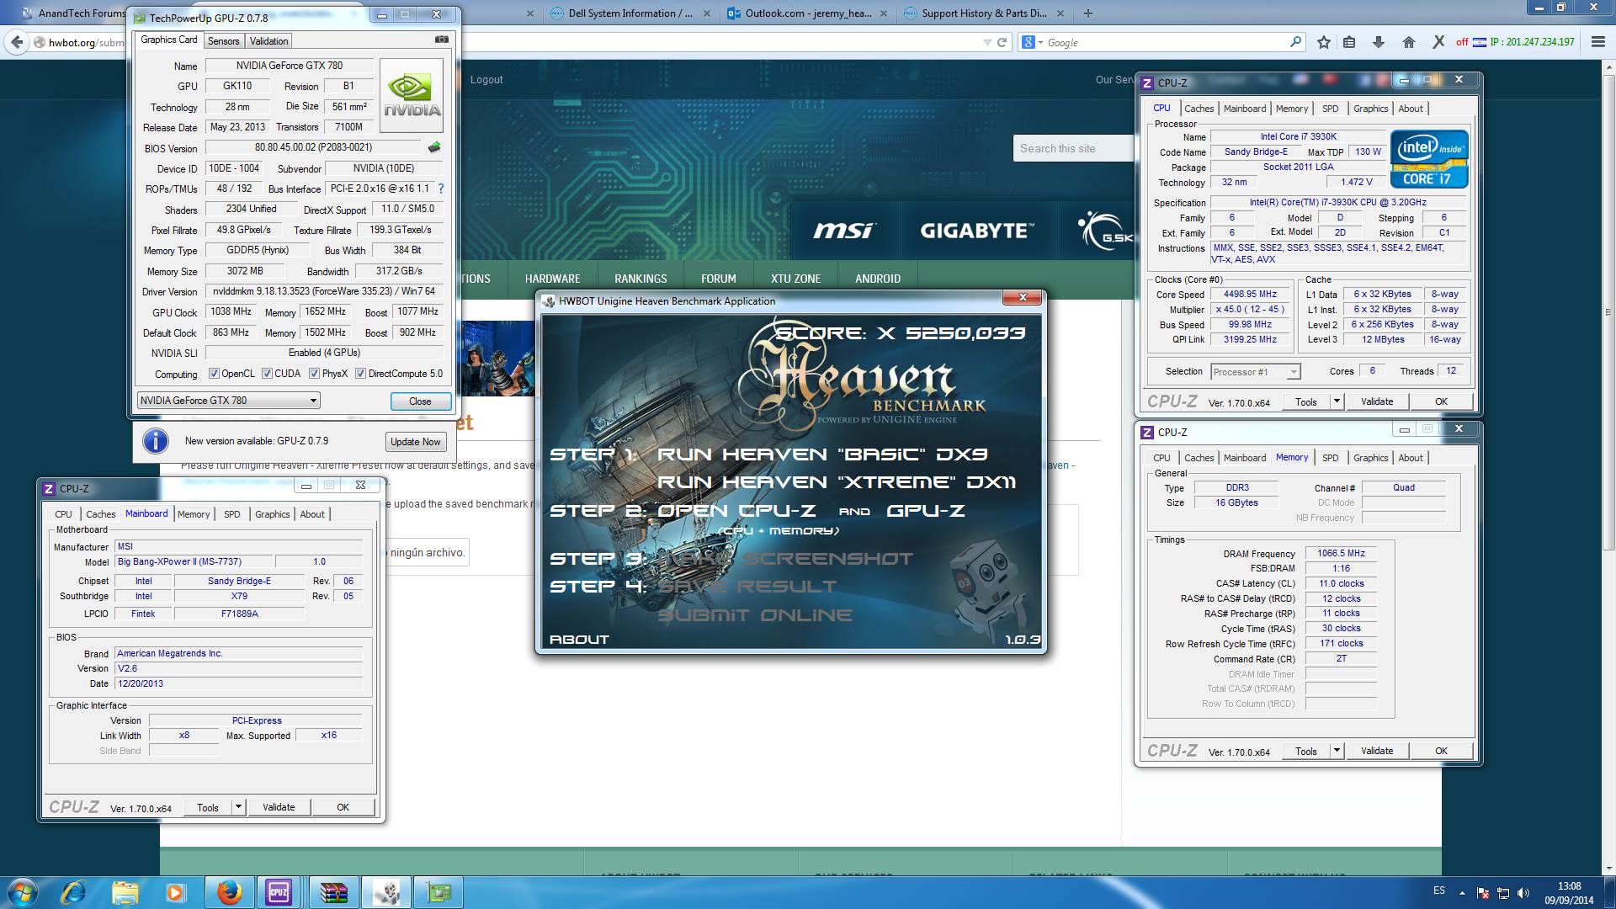Image resolution: width=1616 pixels, height=909 pixels.
Task: Click ES language indicator in tray
Action: [1439, 890]
